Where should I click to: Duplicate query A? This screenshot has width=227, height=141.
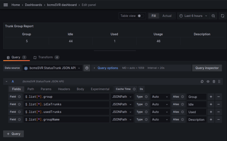202,82
